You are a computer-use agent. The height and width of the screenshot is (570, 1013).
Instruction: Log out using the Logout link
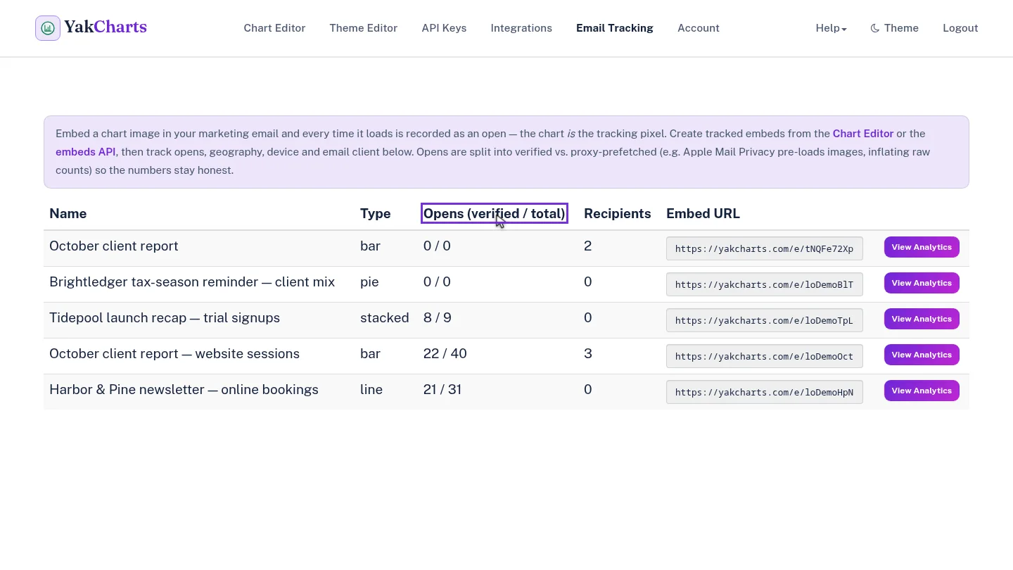960,28
